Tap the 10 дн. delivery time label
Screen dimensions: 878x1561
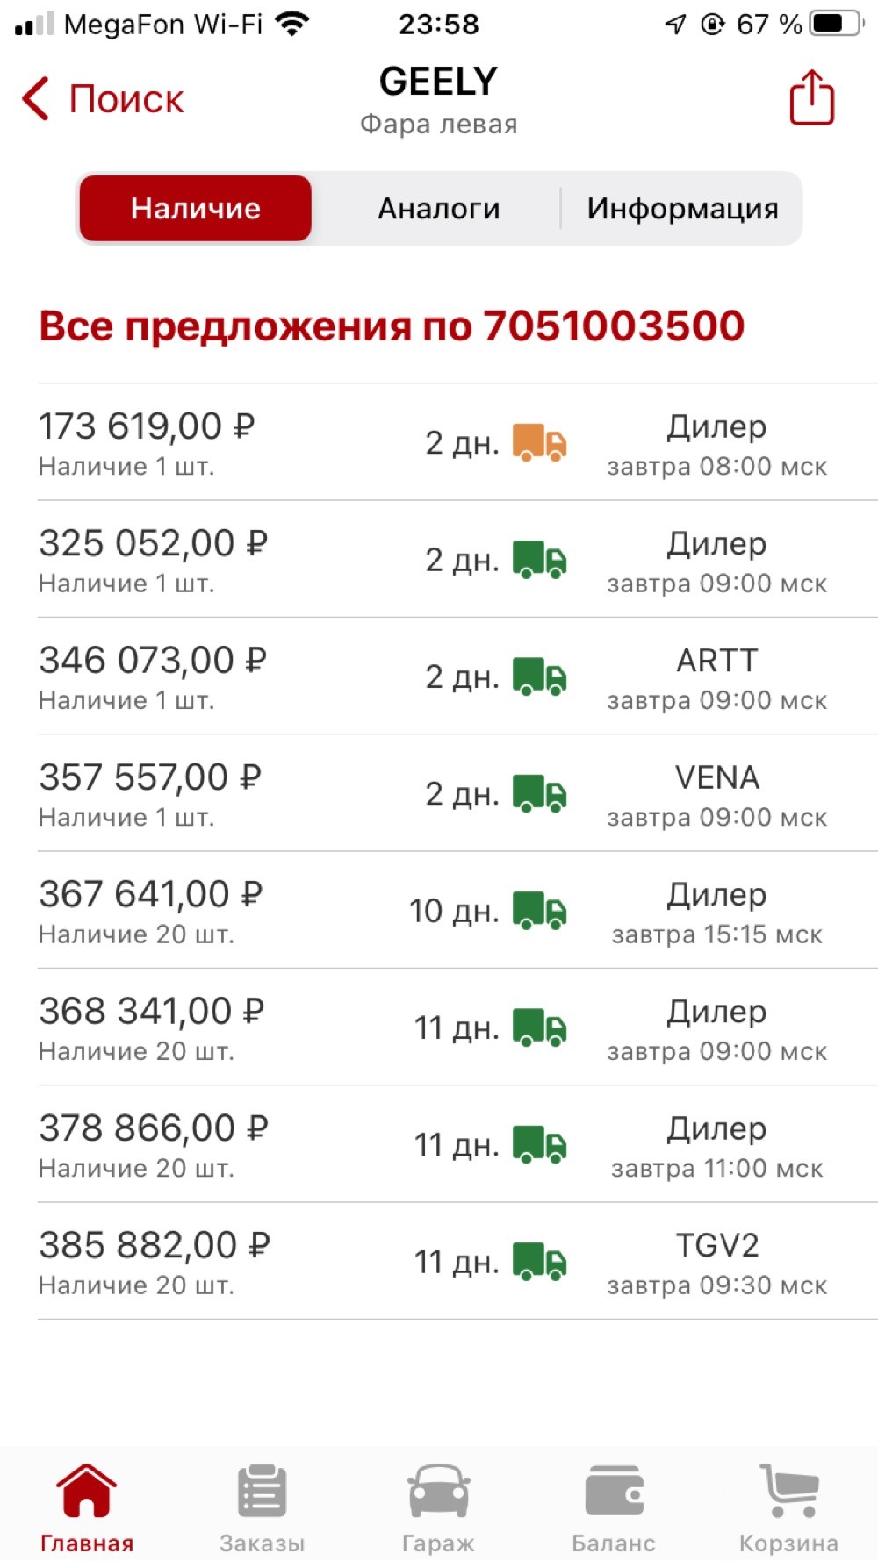tap(454, 911)
